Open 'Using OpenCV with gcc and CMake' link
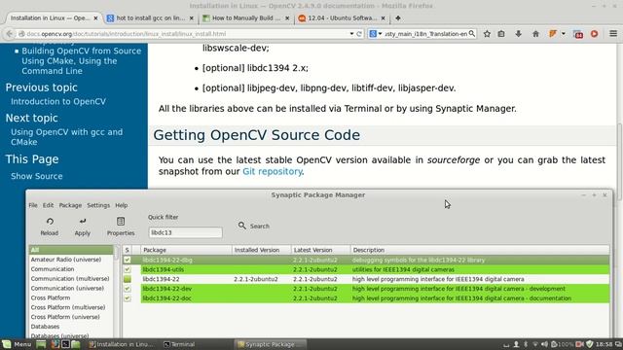Screen dimensions: 623x350 click(x=67, y=137)
